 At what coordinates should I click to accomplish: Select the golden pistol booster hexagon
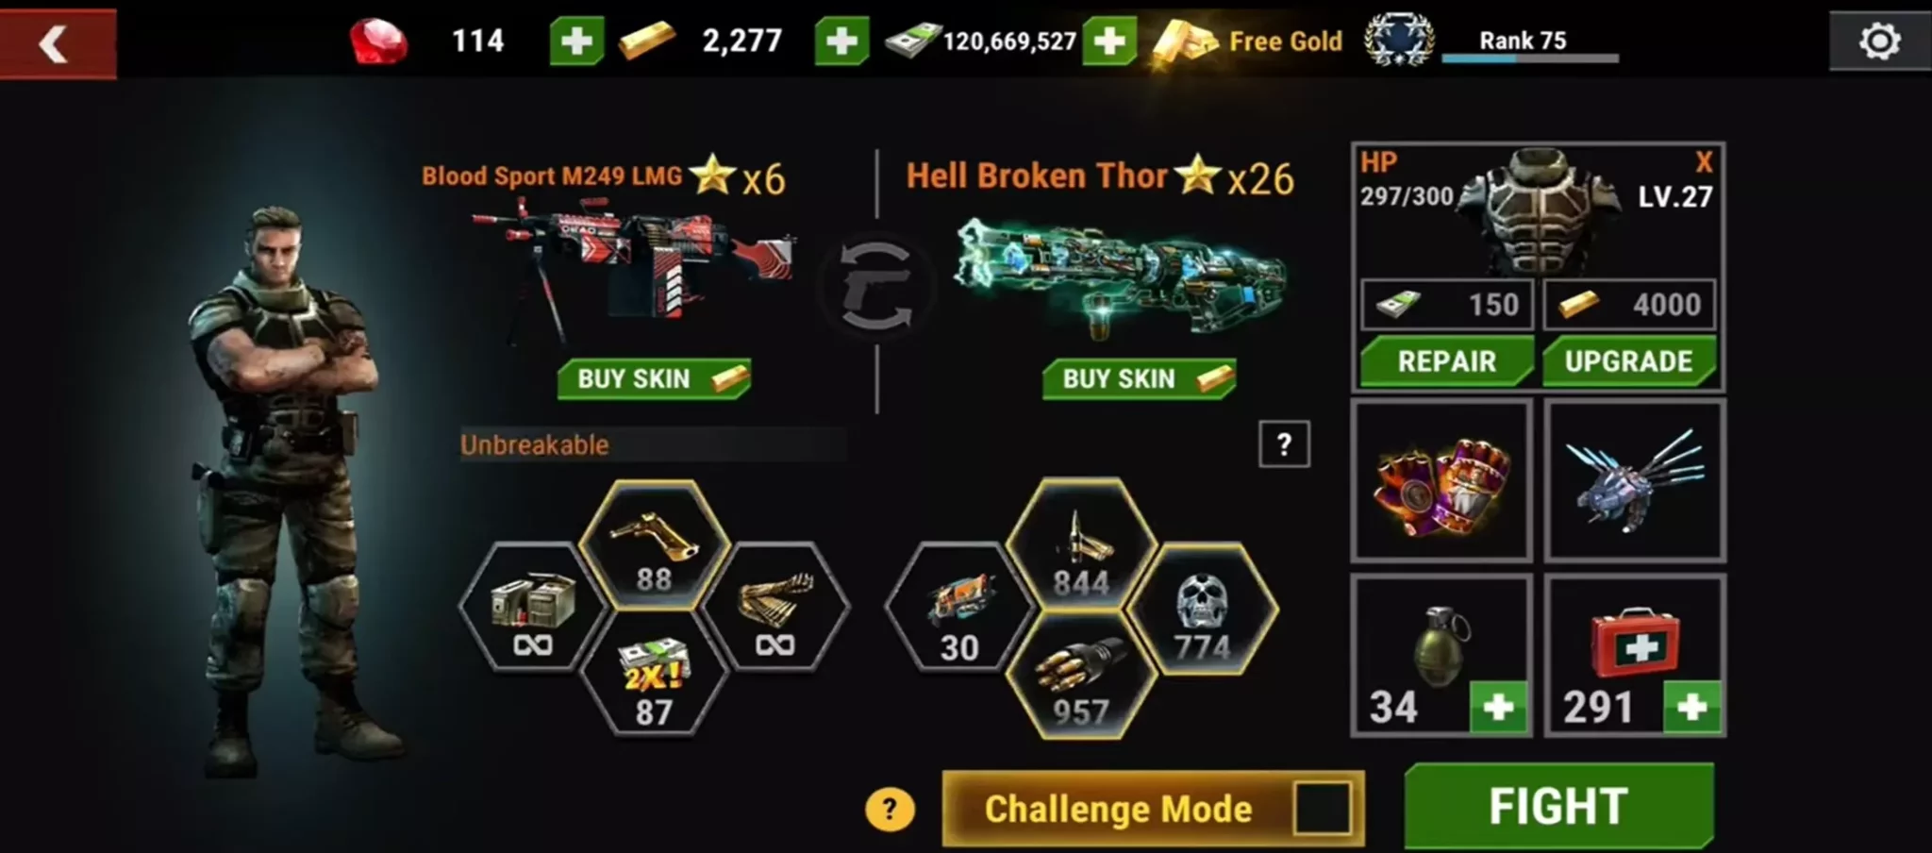654,546
